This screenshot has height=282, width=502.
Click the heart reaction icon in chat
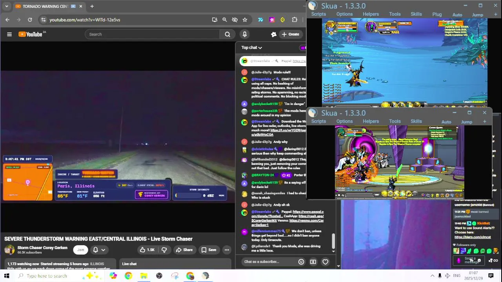coord(325,262)
